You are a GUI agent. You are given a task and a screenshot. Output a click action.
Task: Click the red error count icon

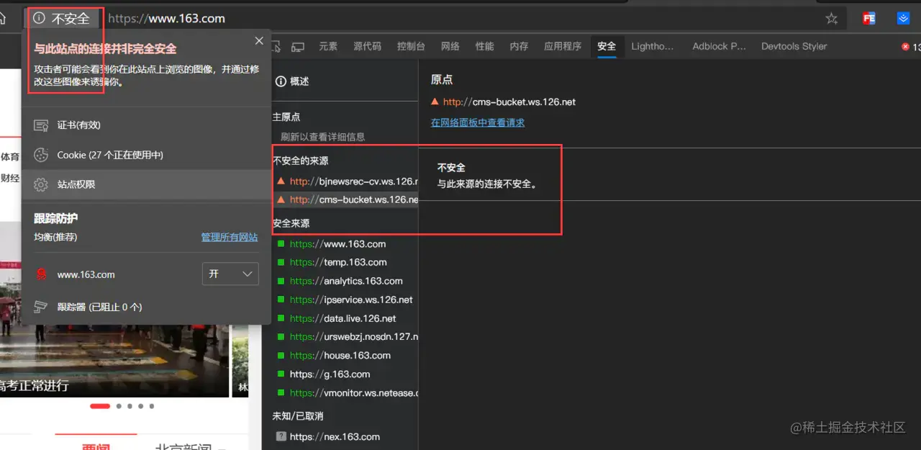coord(905,47)
